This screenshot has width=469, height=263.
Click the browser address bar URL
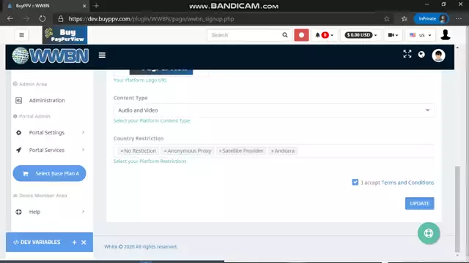[x=151, y=19]
